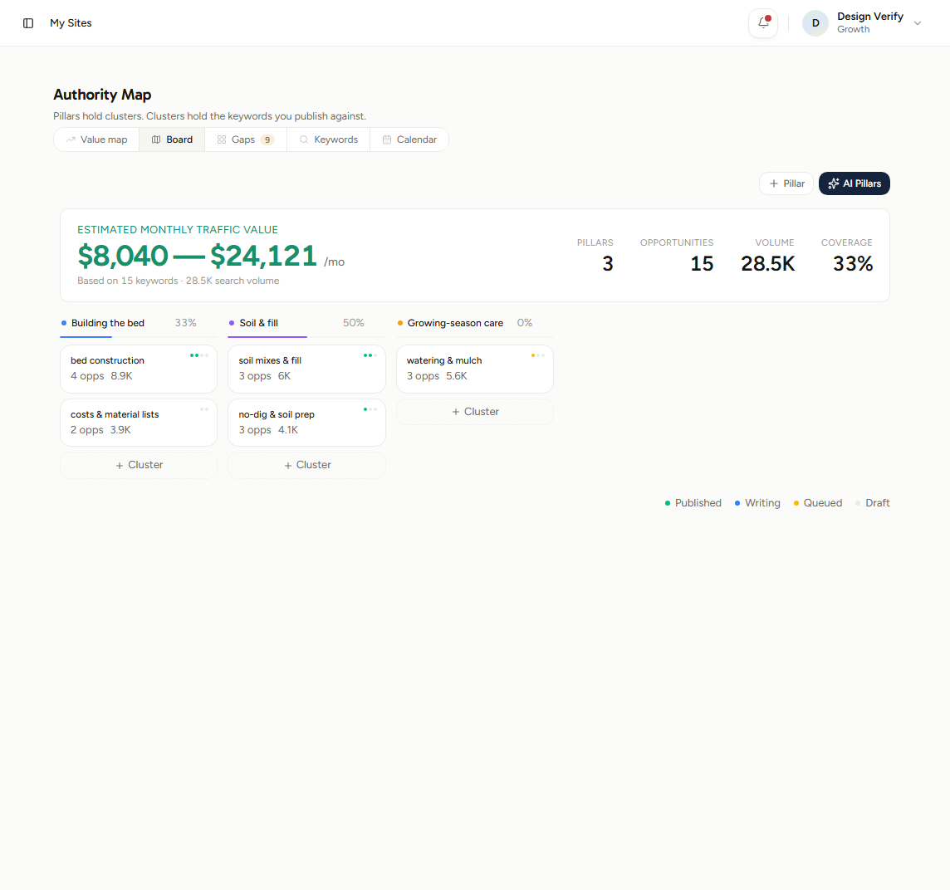This screenshot has width=950, height=890.
Task: Click the $8,040 — $24,121 traffic value
Action: [198, 256]
